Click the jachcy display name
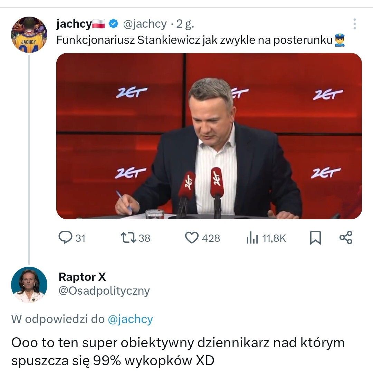The height and width of the screenshot is (376, 373). (x=74, y=24)
